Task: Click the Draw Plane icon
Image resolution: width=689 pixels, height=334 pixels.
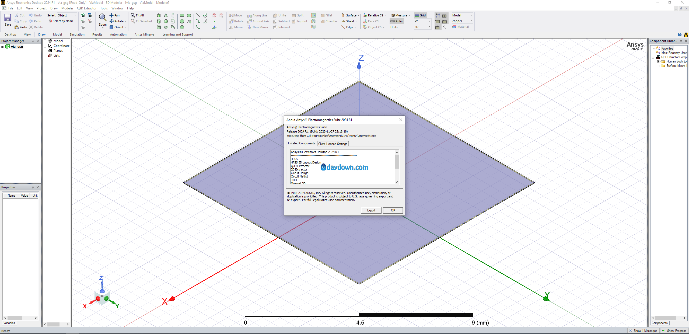Action: point(214,27)
